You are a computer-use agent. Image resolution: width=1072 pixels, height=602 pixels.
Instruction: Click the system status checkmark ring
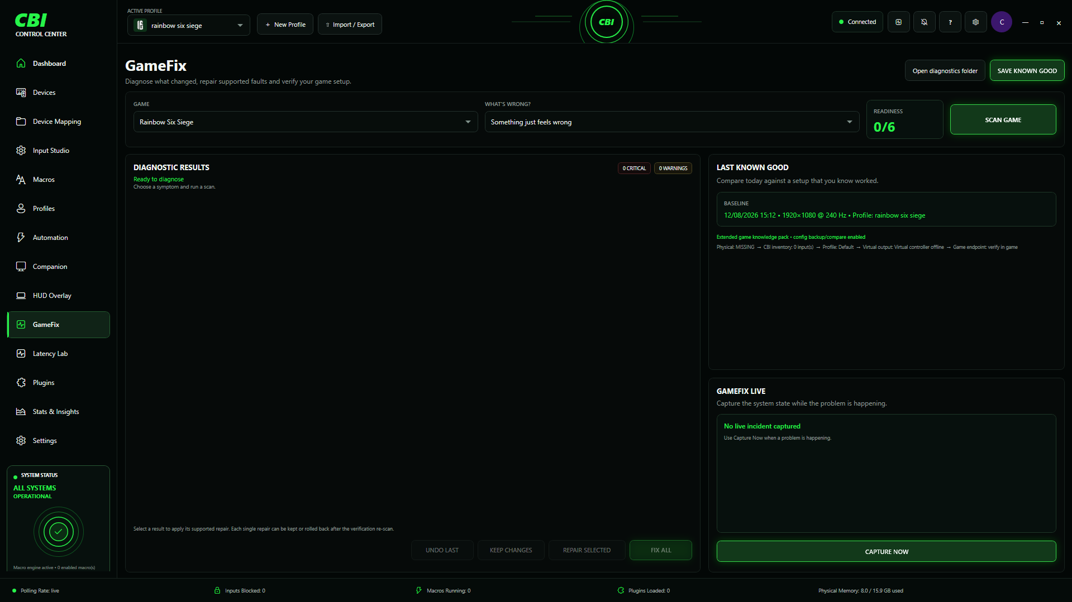point(58,532)
